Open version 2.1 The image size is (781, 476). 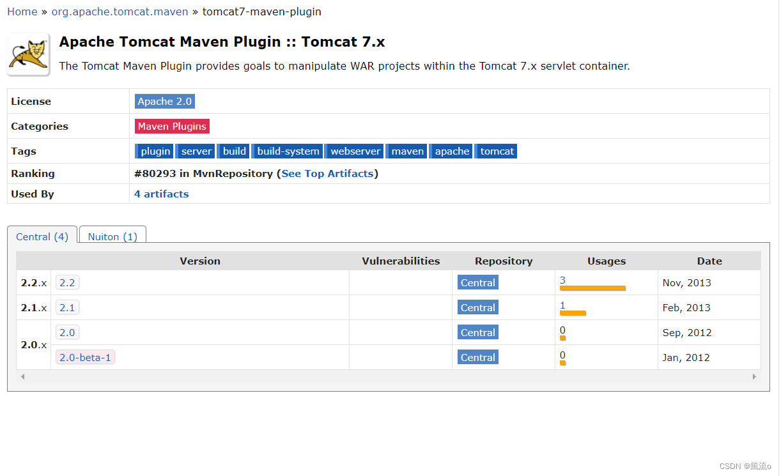[67, 307]
